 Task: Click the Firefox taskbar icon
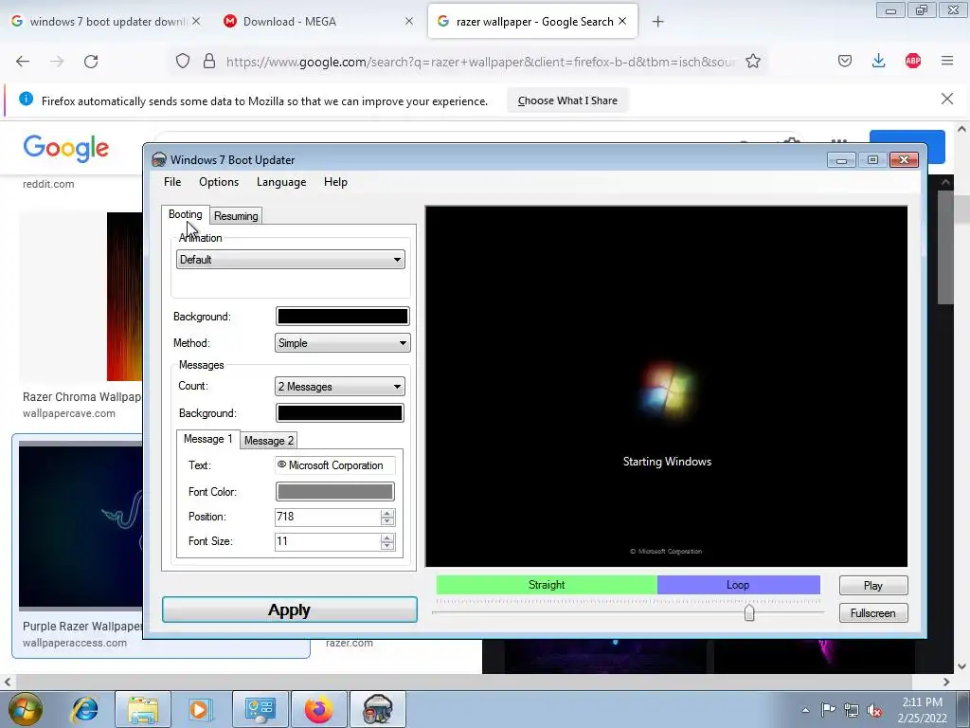[319, 709]
